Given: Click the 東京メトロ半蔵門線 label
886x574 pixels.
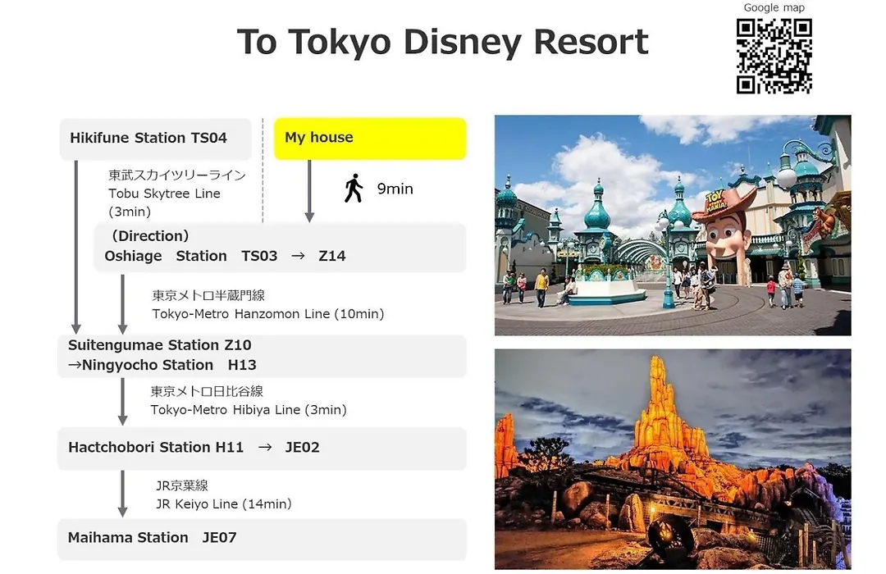Looking at the screenshot, I should click(x=208, y=295).
